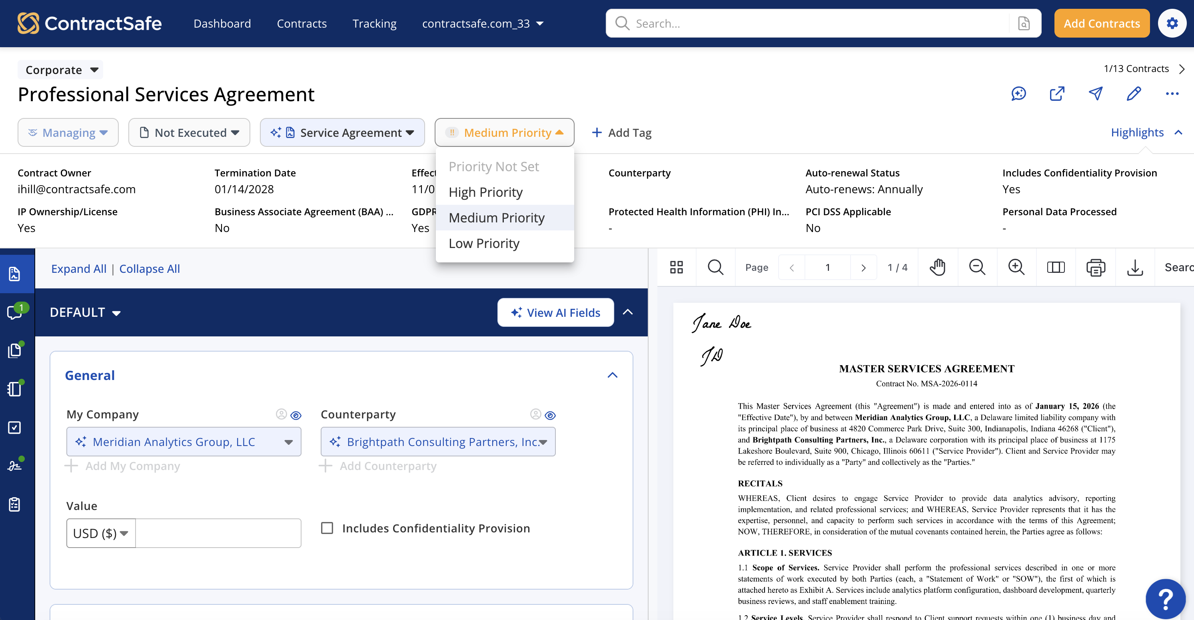Open Meridian Analytics Group company dropdown
Screen dimensions: 1194x620
[x=184, y=442]
